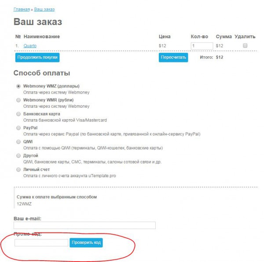Select the Другой payment option
This screenshot has height=262, width=264.
18,156
